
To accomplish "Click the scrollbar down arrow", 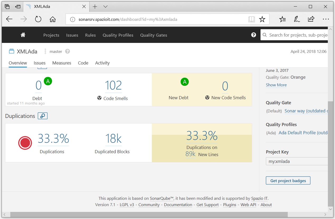I will [331, 209].
